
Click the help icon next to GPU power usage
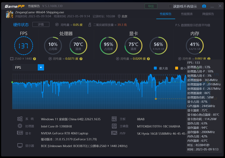tap(148, 59)
